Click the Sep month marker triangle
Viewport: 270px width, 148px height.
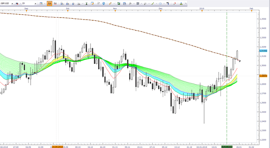pos(26,11)
